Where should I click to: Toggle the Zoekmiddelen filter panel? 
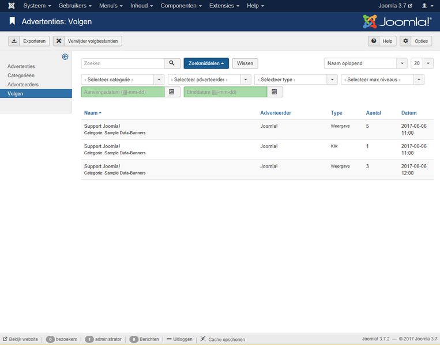[206, 63]
